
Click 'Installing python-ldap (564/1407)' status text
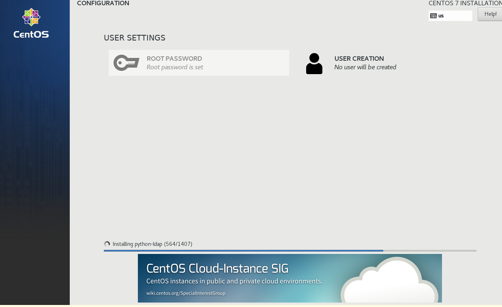click(x=152, y=244)
